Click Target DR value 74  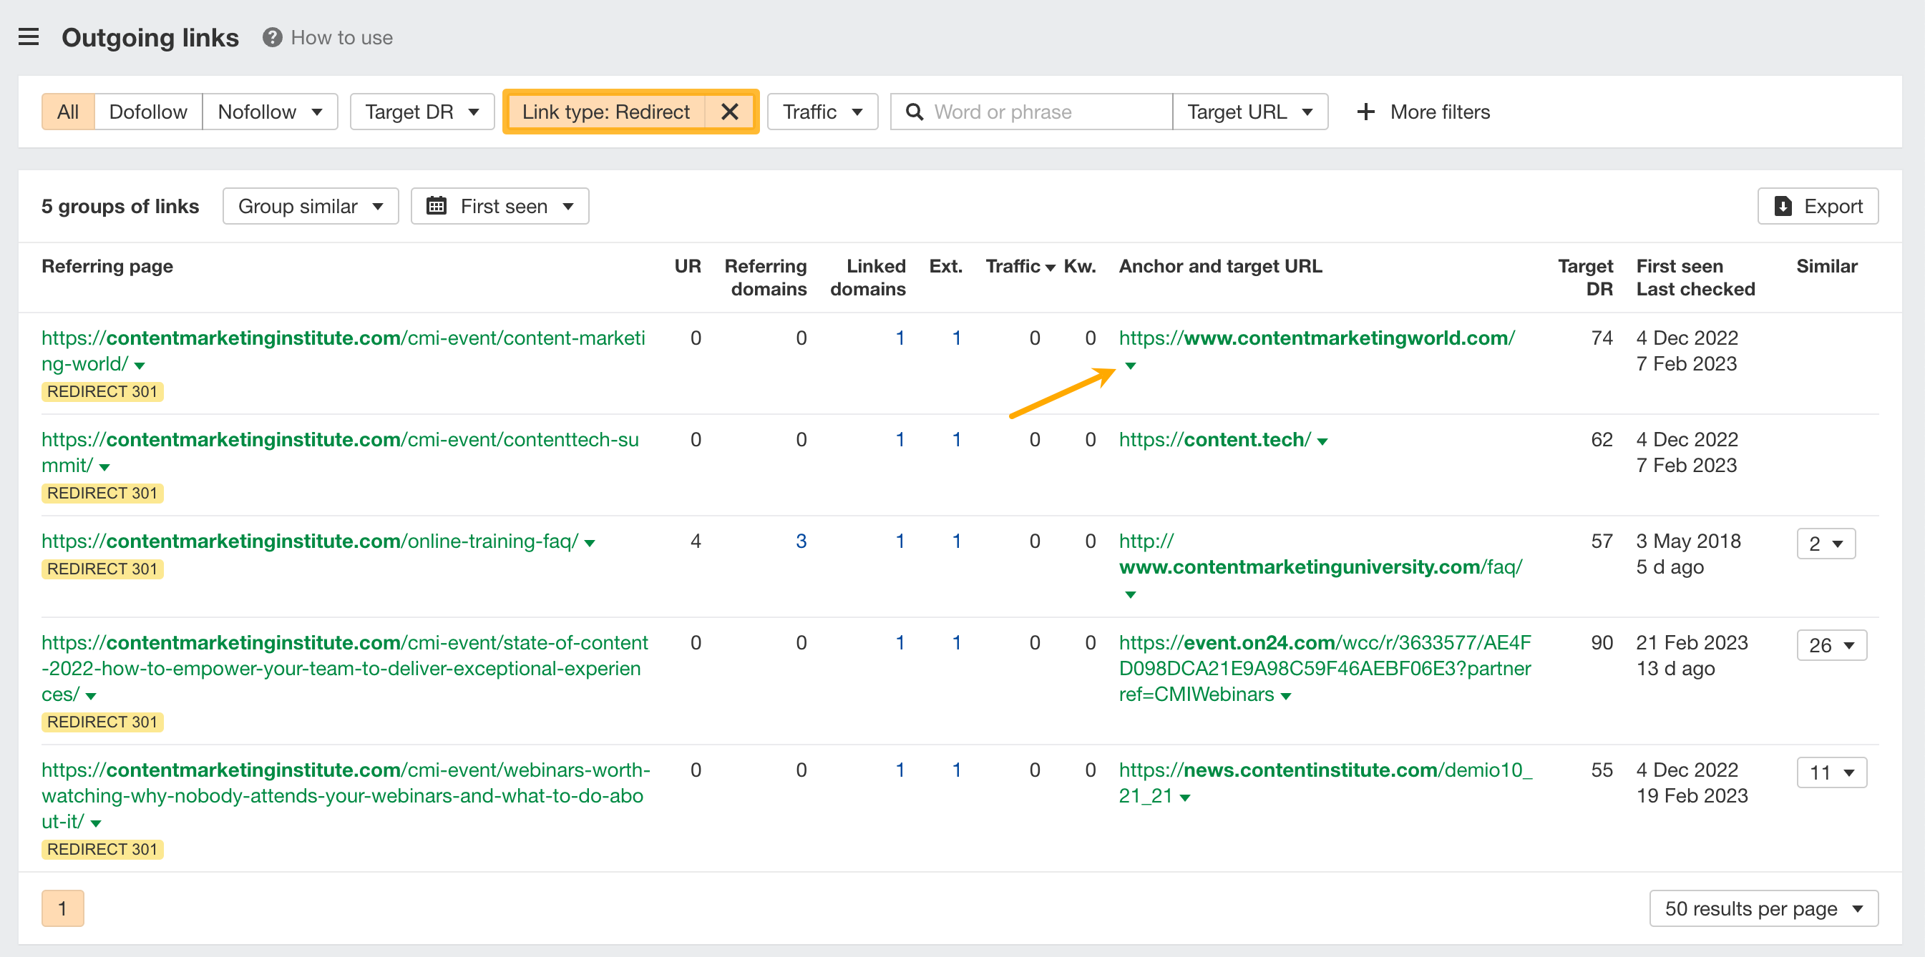(x=1602, y=338)
